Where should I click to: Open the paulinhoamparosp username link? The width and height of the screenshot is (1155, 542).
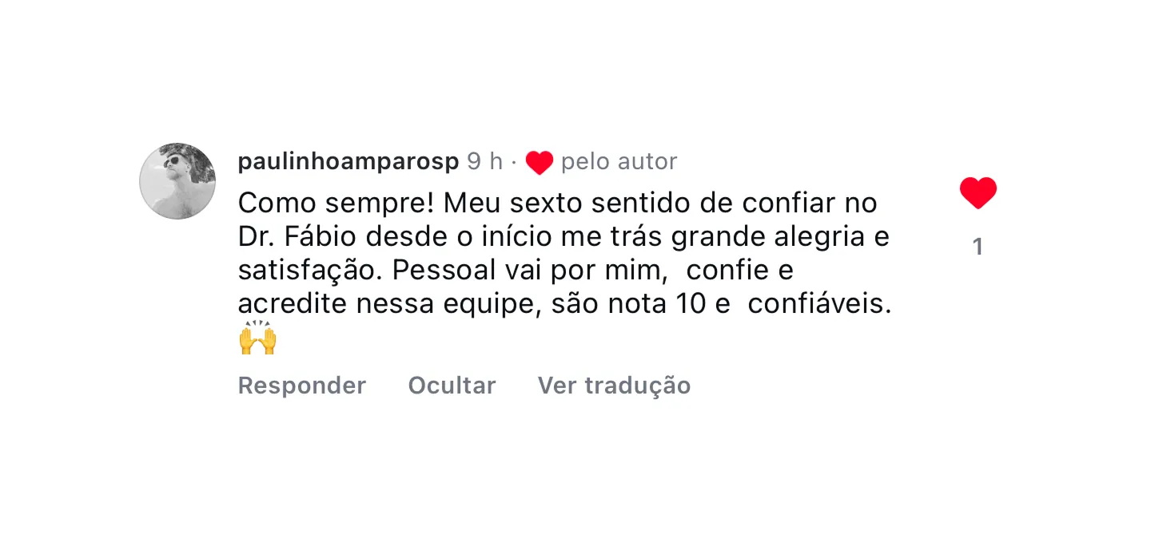point(348,161)
